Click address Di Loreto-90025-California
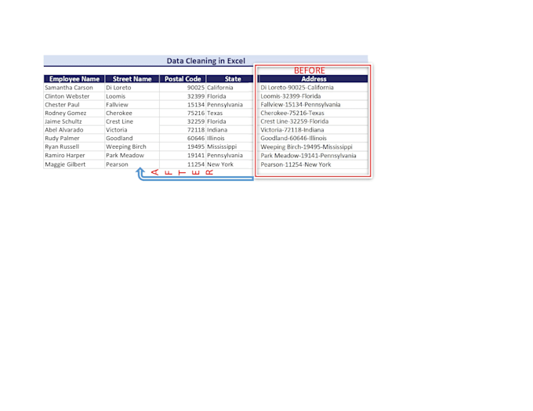This screenshot has height=411, width=533. (x=313, y=88)
